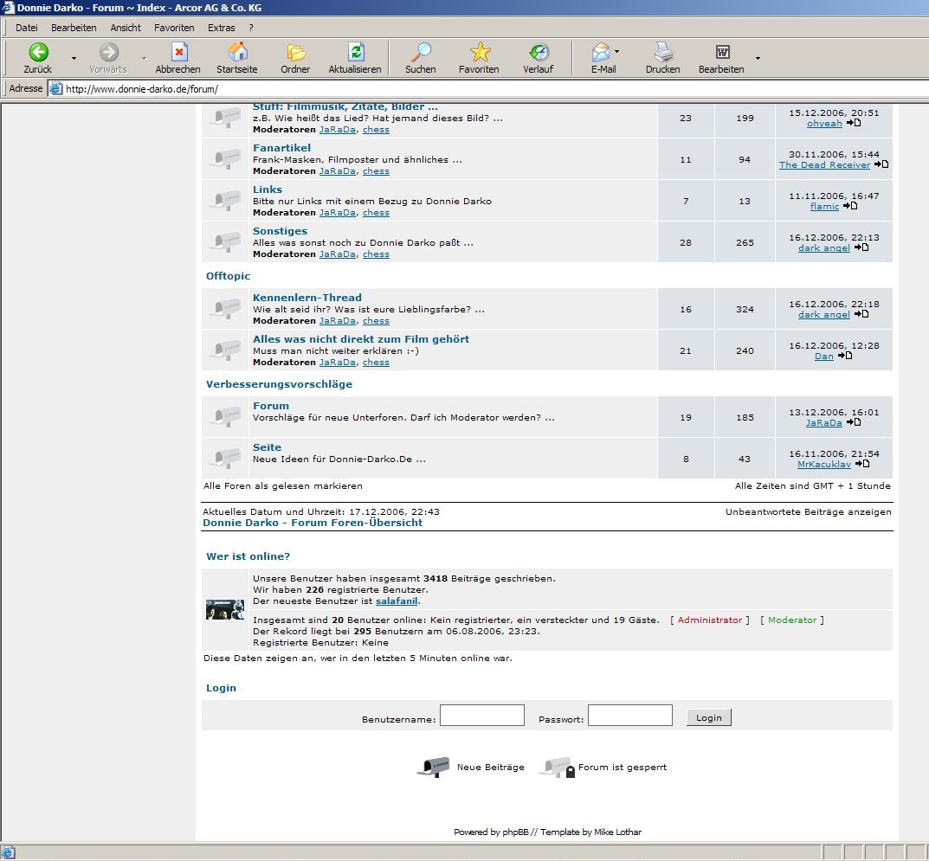This screenshot has height=861, width=929.
Task: Click the Abbrechen stop icon
Action: point(178,52)
